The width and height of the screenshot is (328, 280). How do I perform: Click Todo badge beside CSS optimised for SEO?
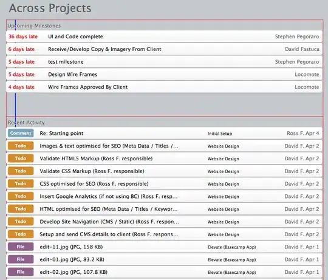[x=21, y=183]
